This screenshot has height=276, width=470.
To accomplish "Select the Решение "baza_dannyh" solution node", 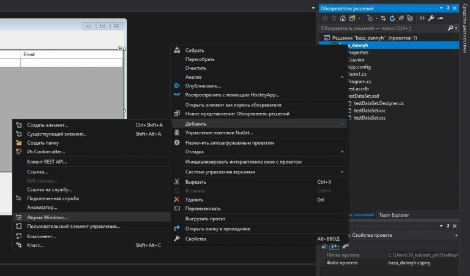I will [x=375, y=38].
